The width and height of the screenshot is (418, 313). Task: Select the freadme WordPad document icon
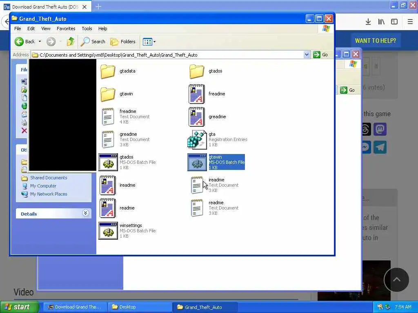[x=197, y=94]
